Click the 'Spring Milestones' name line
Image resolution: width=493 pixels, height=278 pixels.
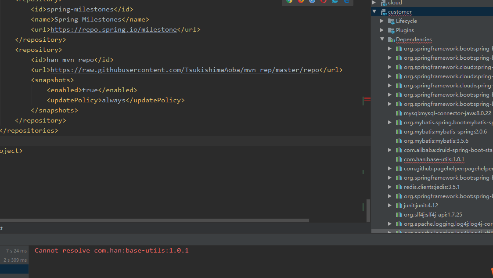coord(90,19)
